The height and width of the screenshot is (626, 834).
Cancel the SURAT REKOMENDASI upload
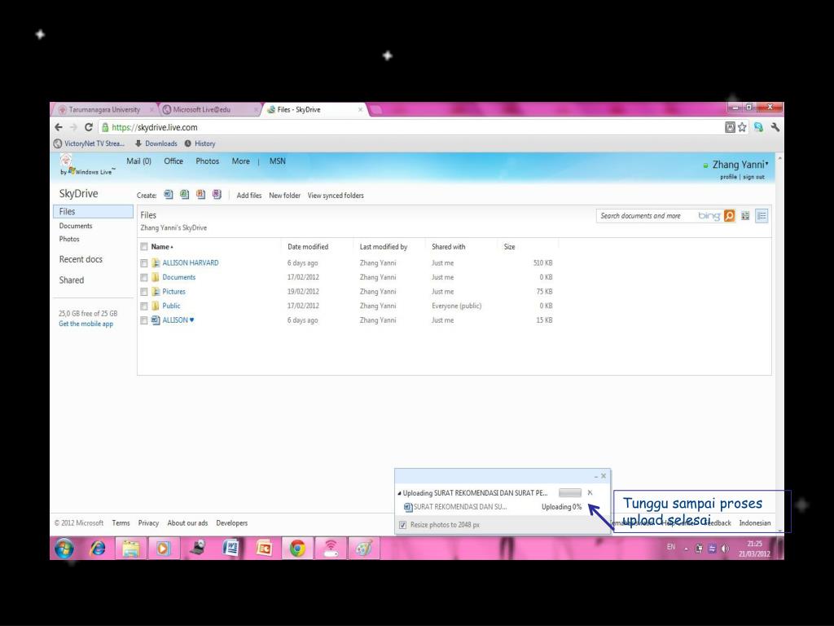590,492
